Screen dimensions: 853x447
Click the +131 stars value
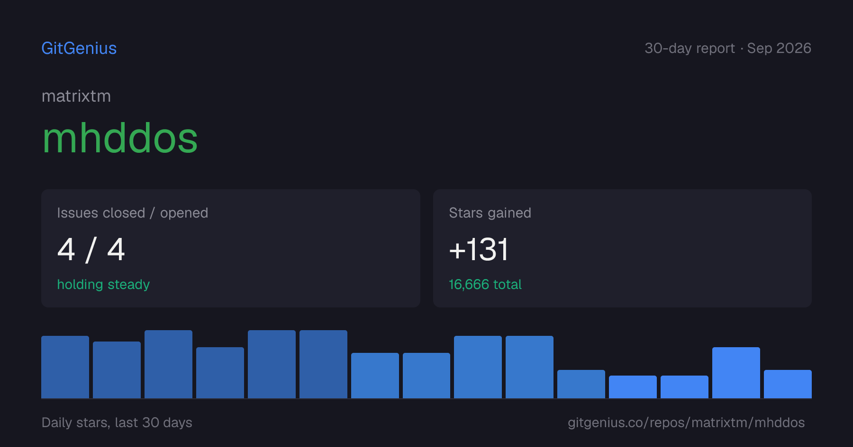[479, 249]
